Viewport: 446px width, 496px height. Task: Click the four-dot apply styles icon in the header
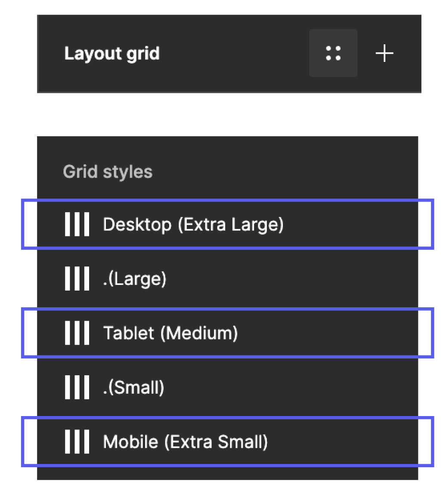[333, 53]
